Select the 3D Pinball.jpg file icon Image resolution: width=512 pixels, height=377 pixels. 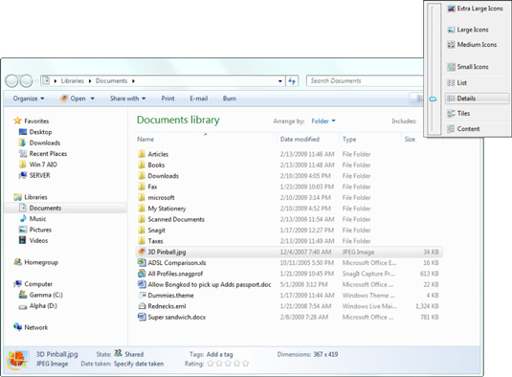[x=142, y=252]
